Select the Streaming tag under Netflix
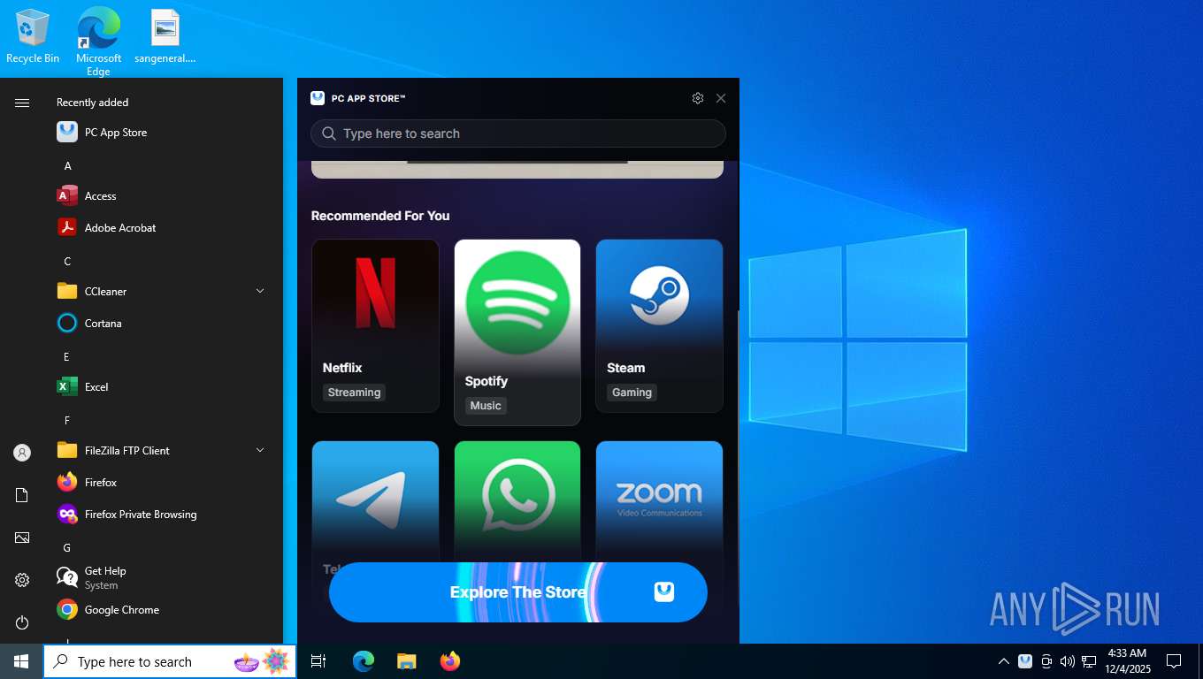The height and width of the screenshot is (679, 1203). pos(354,393)
